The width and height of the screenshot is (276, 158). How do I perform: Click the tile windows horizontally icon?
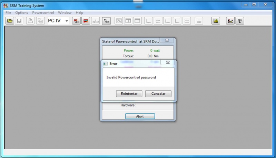(x=137, y=21)
